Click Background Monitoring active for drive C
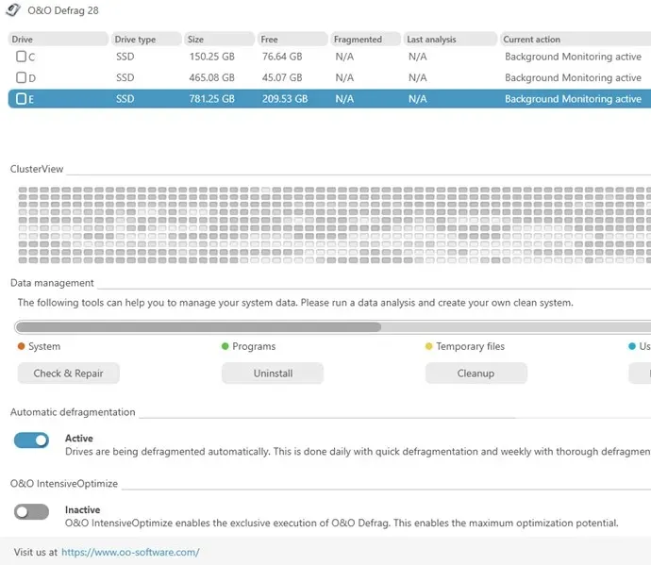651x565 pixels. point(573,57)
